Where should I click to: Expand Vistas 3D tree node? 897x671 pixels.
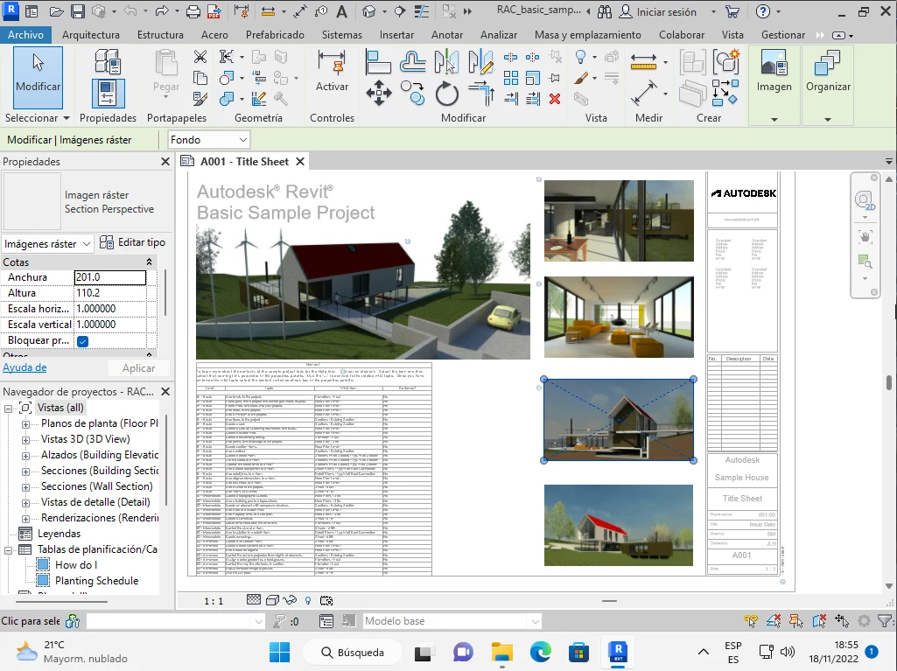[25, 440]
